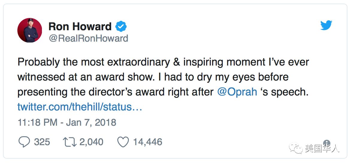The height and width of the screenshot is (164, 351).
Task: Like the tweet with the heart icon
Action: [123, 142]
